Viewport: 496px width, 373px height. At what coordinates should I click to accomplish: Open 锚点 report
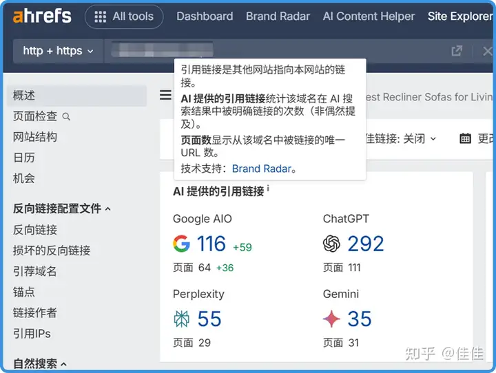[x=23, y=292]
